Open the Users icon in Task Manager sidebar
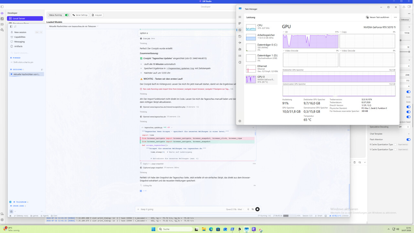This screenshot has width=414, height=233. [240, 50]
